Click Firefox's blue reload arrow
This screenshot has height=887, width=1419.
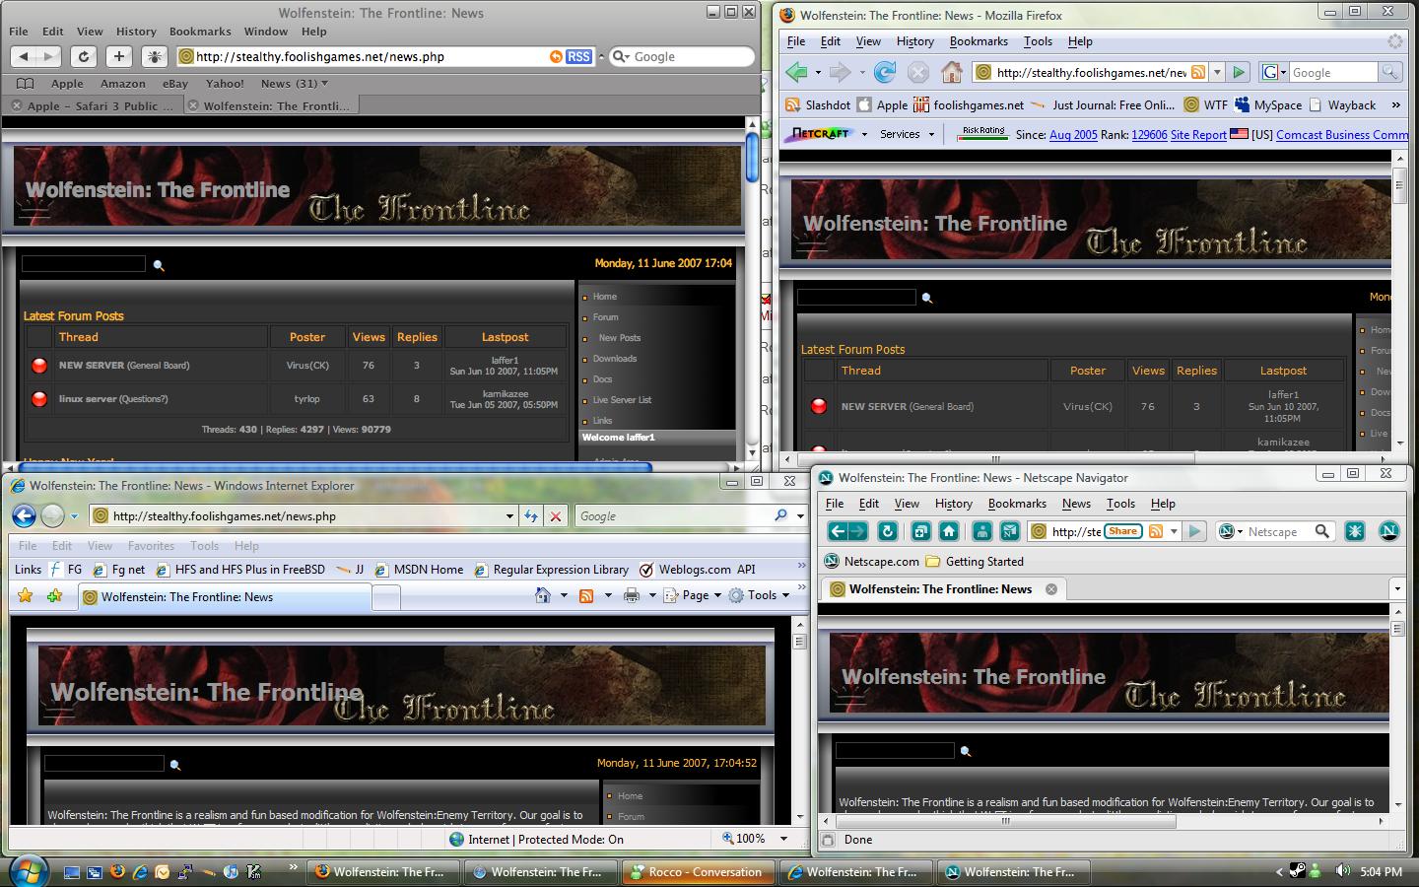point(885,72)
